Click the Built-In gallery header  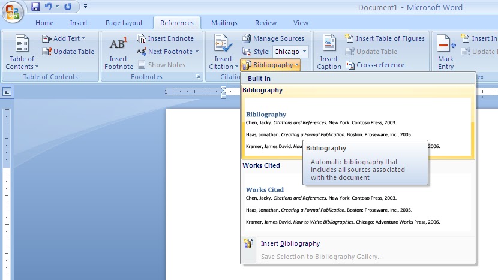point(358,79)
